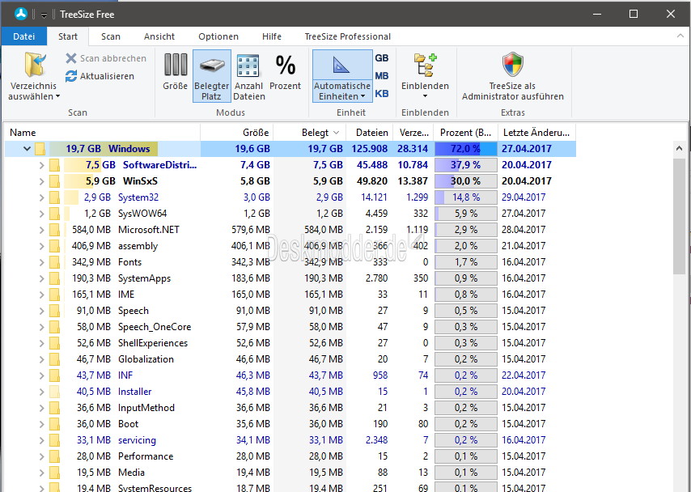Click the Verzeichnis auswählen folder icon
The width and height of the screenshot is (691, 492).
[34, 66]
